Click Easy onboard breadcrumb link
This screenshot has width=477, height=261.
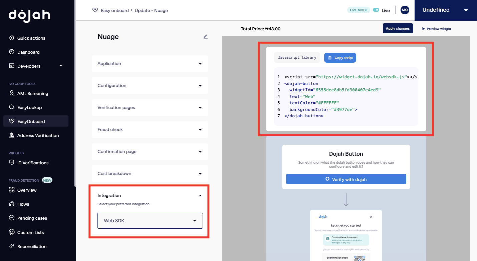(114, 10)
